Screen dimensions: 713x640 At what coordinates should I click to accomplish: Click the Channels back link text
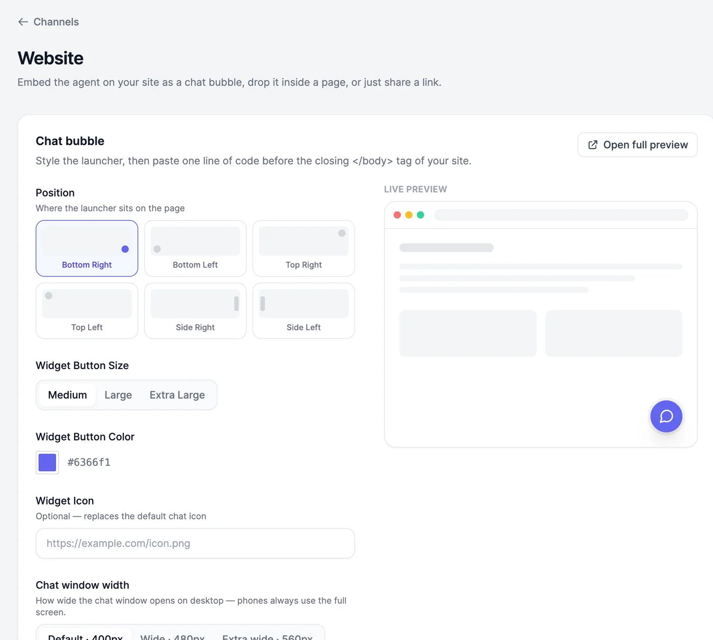coord(56,22)
